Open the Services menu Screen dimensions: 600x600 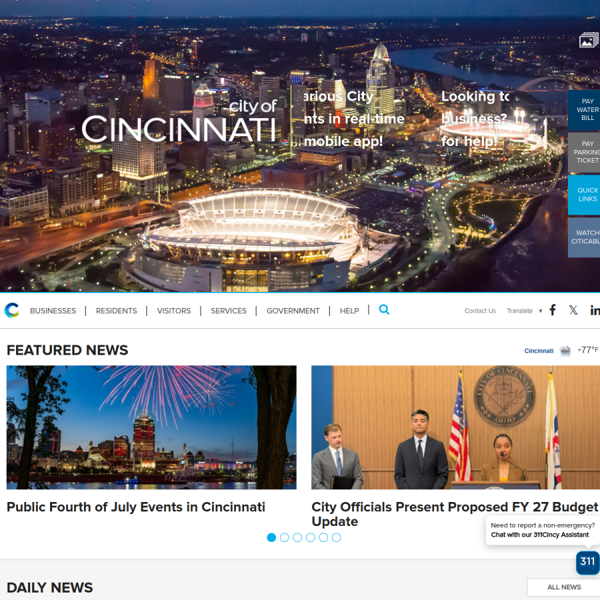229,311
